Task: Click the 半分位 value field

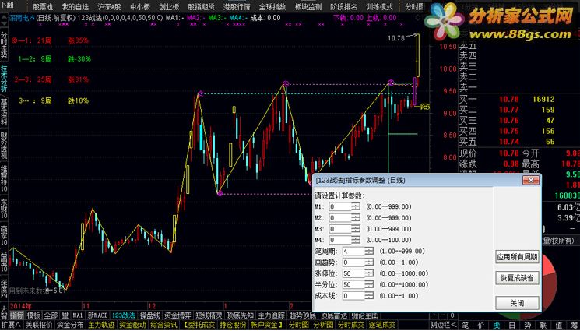Action: point(353,285)
